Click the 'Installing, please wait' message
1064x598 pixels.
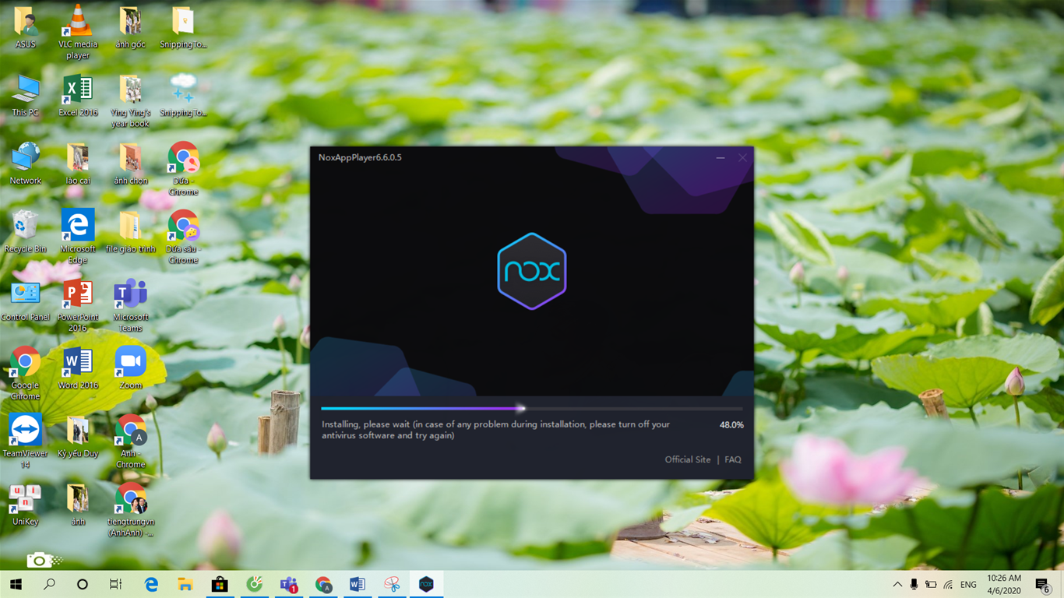tap(496, 430)
